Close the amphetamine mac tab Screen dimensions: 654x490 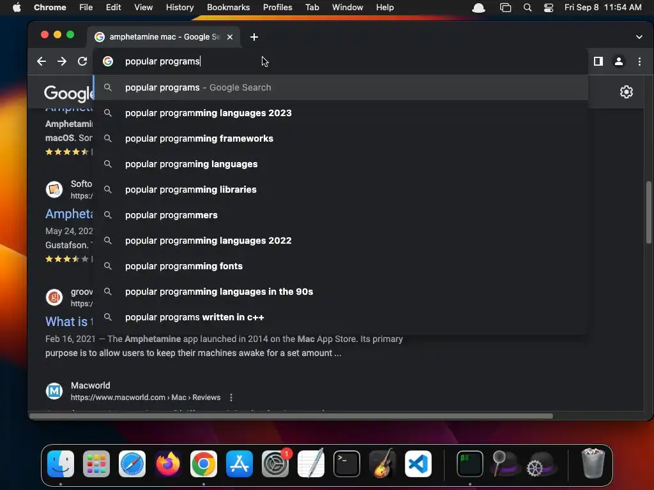point(230,37)
